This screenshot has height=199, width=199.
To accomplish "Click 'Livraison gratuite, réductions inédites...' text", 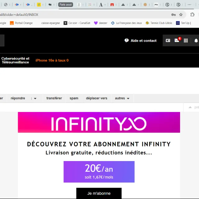I will pos(99,153).
